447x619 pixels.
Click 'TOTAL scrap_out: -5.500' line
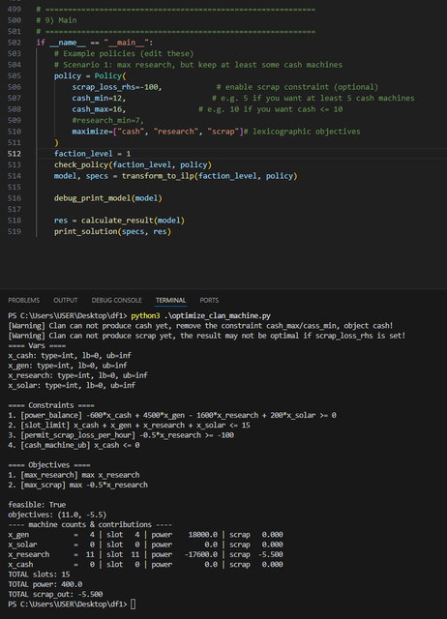point(55,594)
